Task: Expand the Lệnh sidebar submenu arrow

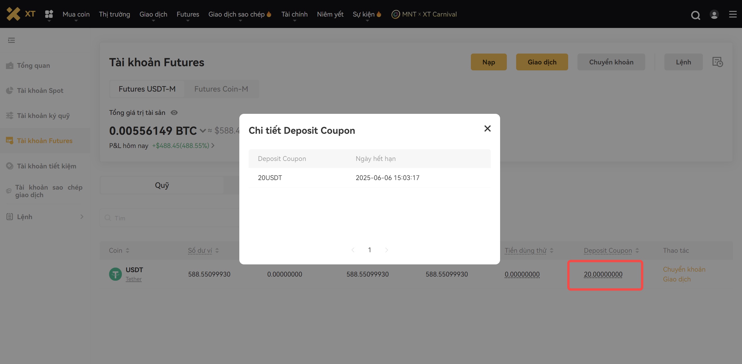Action: pos(82,217)
